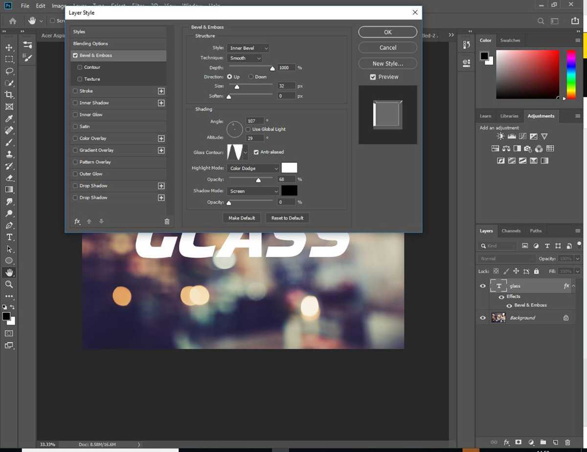This screenshot has width=587, height=452.
Task: Select the Hand tool in toolbar
Action: pos(9,272)
